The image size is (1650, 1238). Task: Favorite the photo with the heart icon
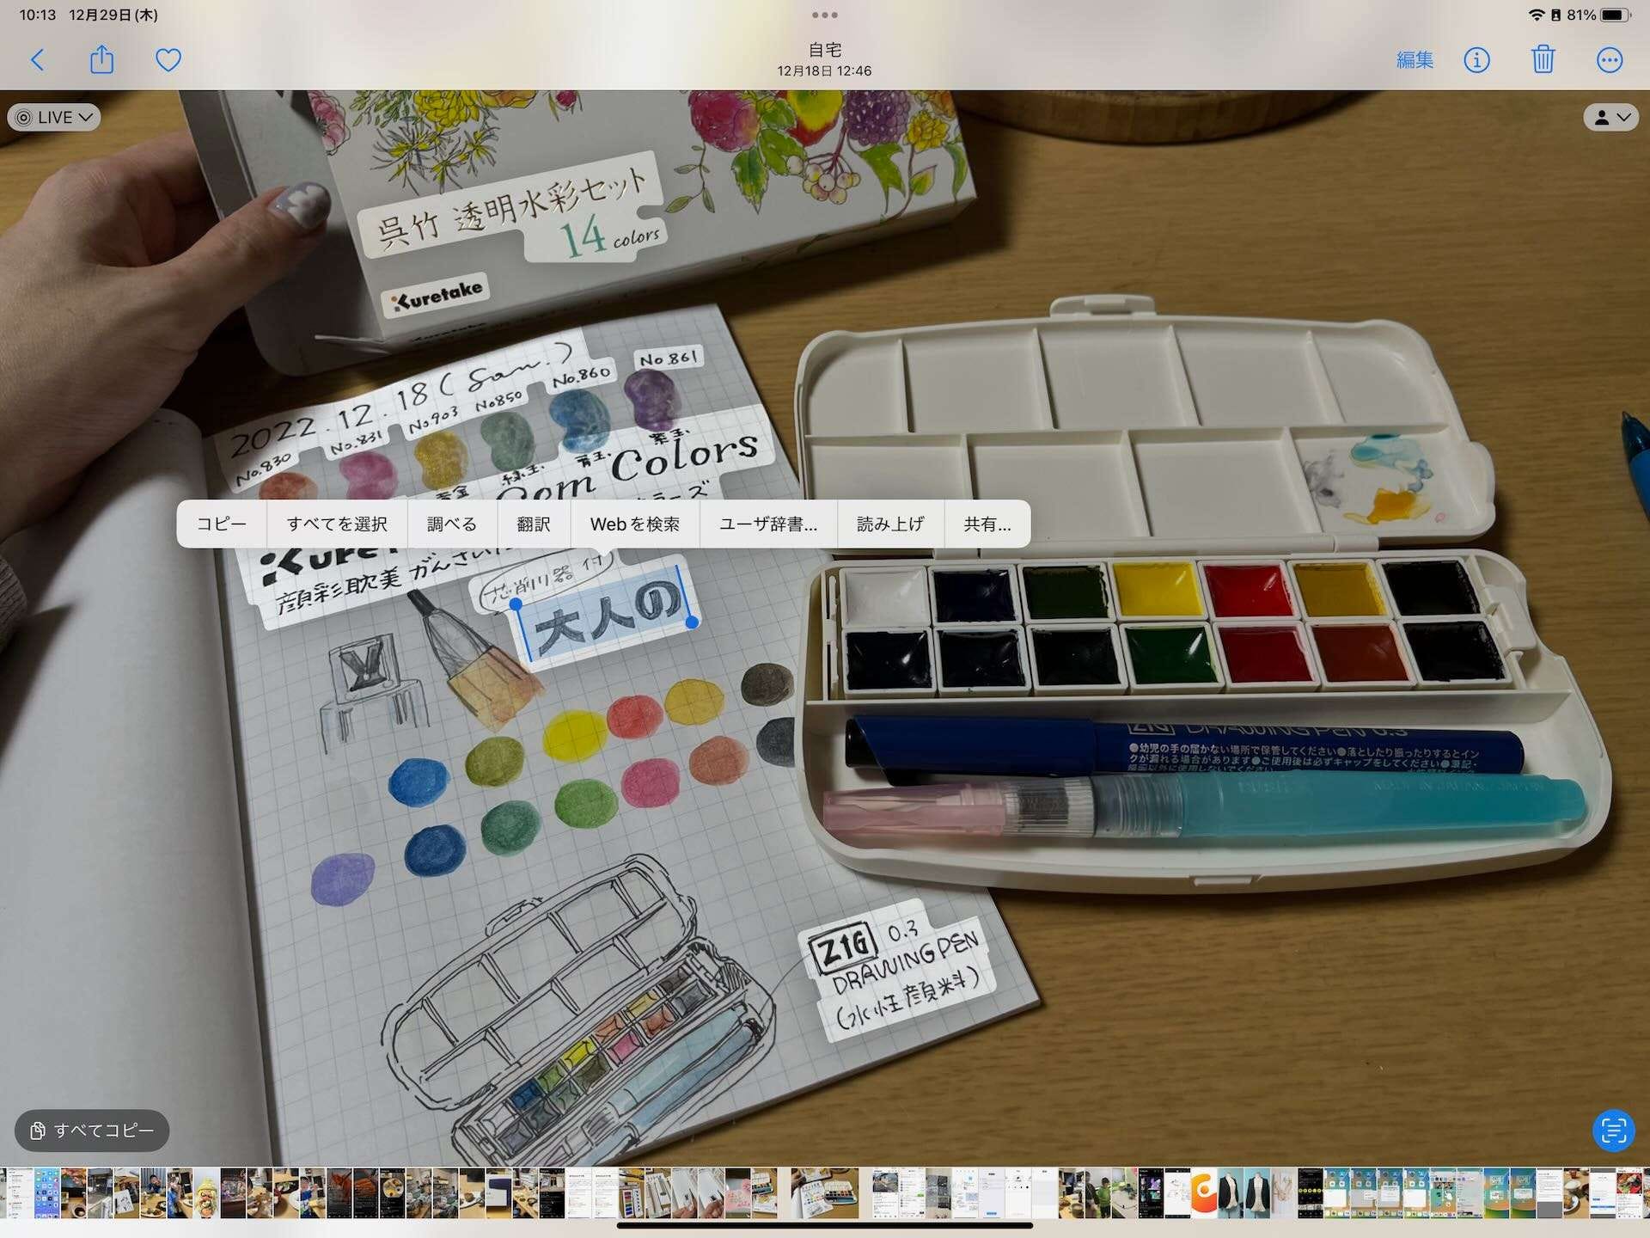tap(168, 60)
